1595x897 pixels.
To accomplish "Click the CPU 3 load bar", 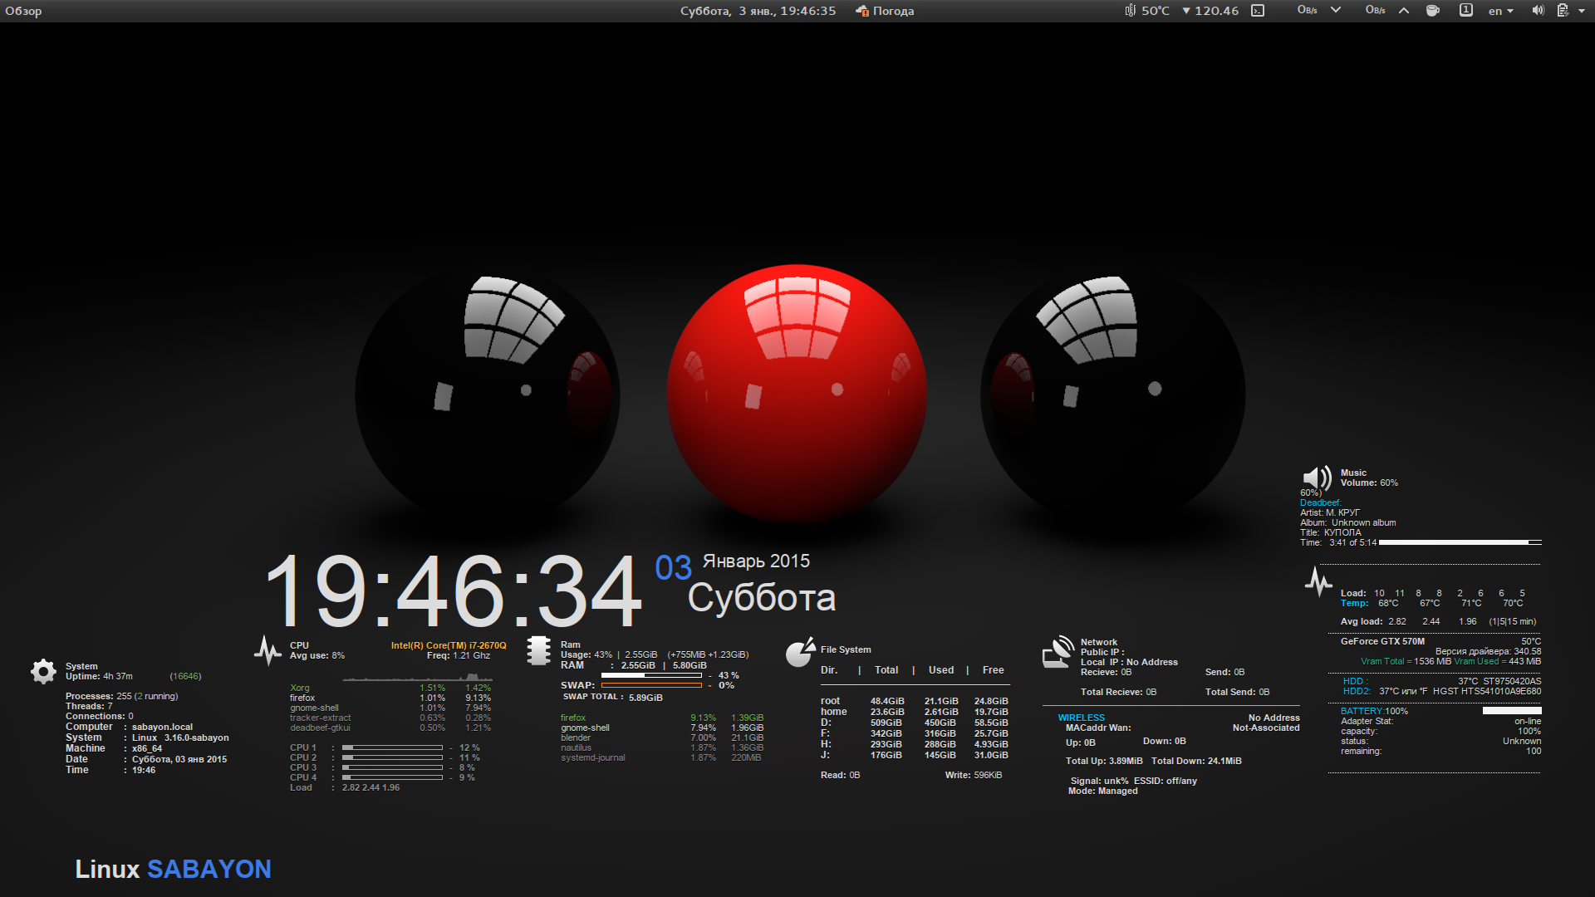I will click(392, 767).
